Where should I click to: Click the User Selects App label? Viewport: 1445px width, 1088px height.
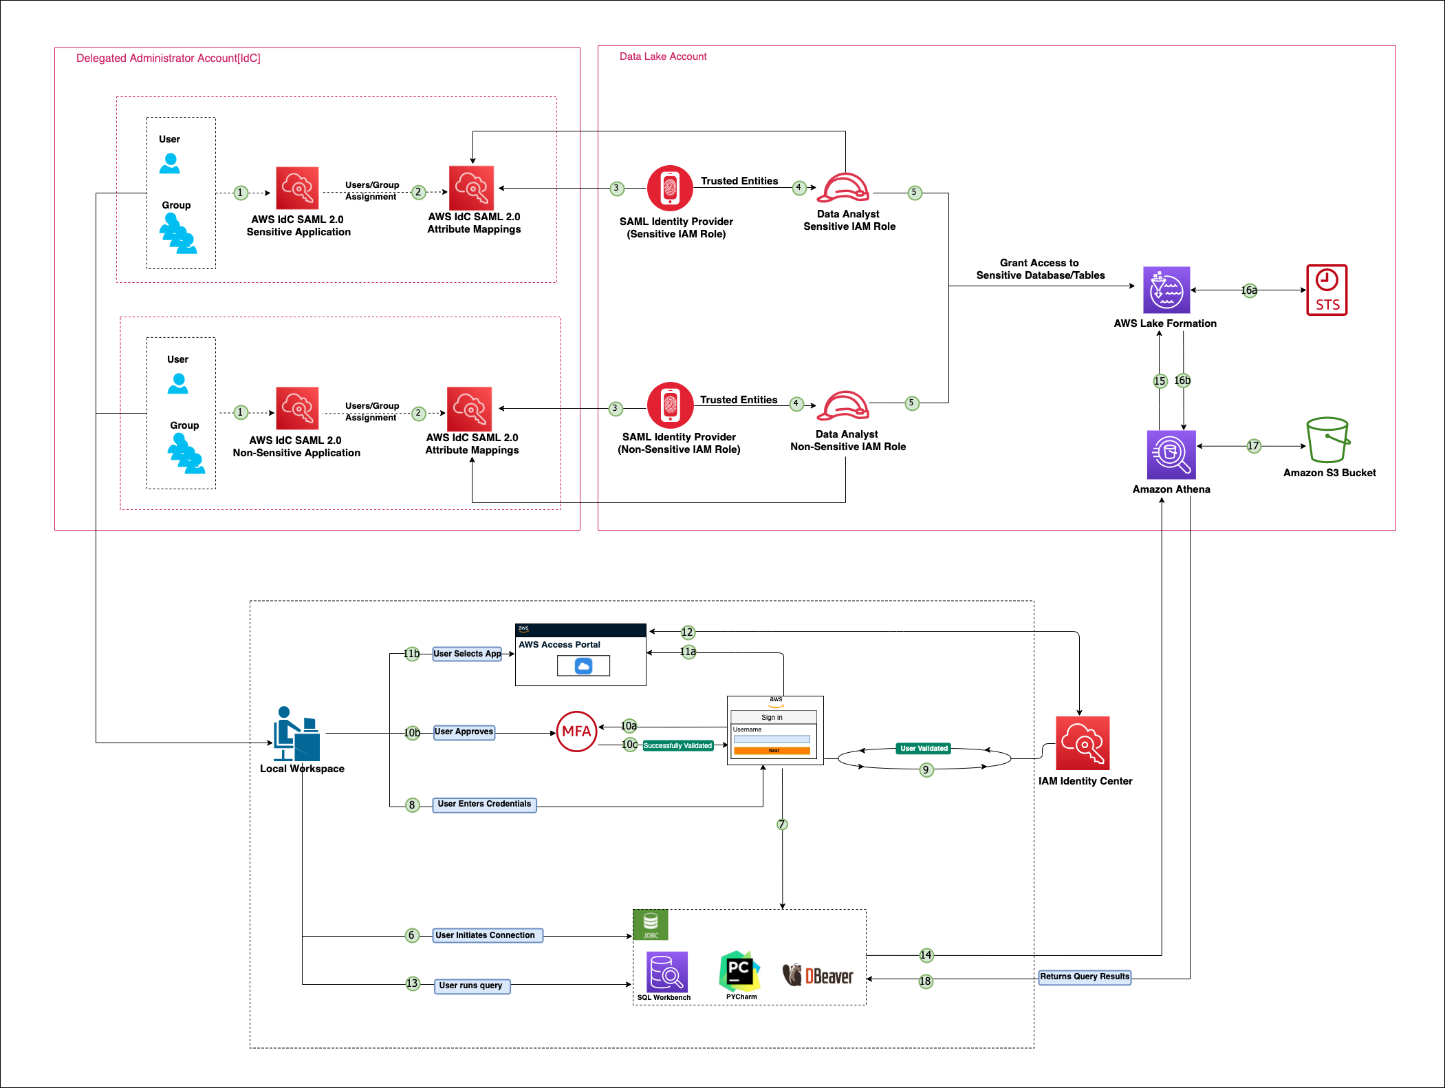click(x=467, y=654)
